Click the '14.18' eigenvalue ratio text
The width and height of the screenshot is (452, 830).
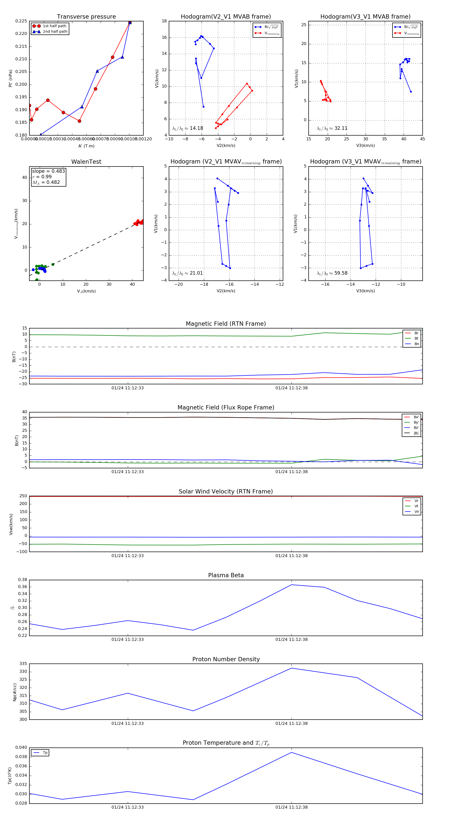tap(196, 128)
